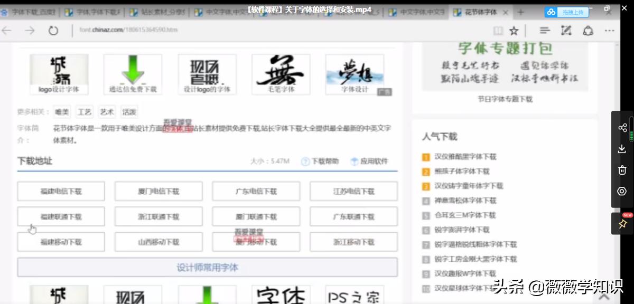Toggle the favorites star for this page
This screenshot has width=634, height=304.
[x=513, y=30]
